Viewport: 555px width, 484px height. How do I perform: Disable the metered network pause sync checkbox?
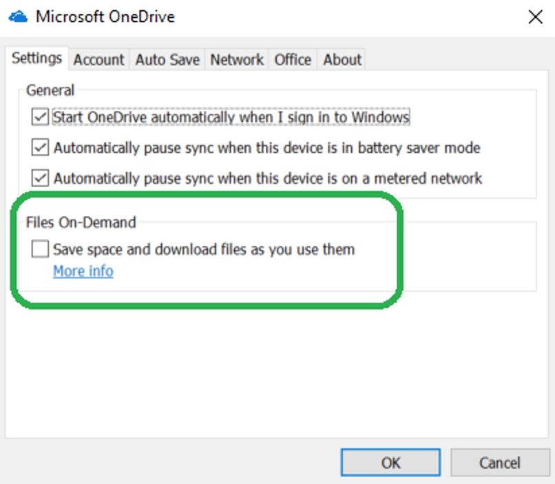[x=40, y=178]
